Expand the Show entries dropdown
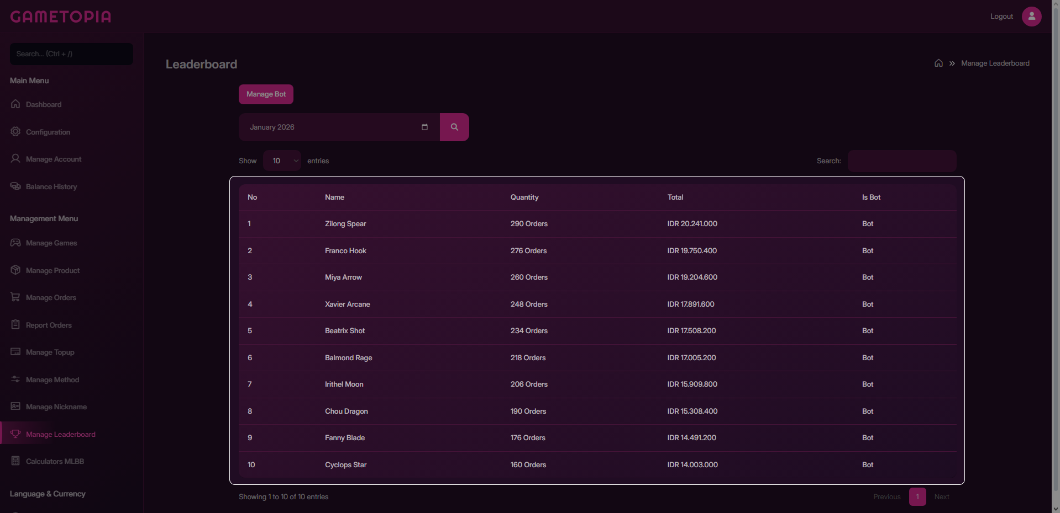Screen dimensions: 1060x513 click(282, 161)
